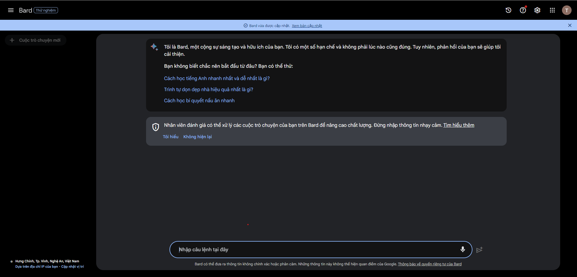Open the hamburger main menu
Image resolution: width=577 pixels, height=277 pixels.
11,10
